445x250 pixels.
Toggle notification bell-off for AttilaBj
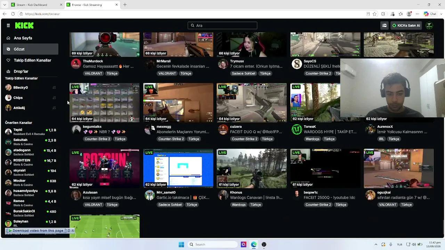point(54,108)
